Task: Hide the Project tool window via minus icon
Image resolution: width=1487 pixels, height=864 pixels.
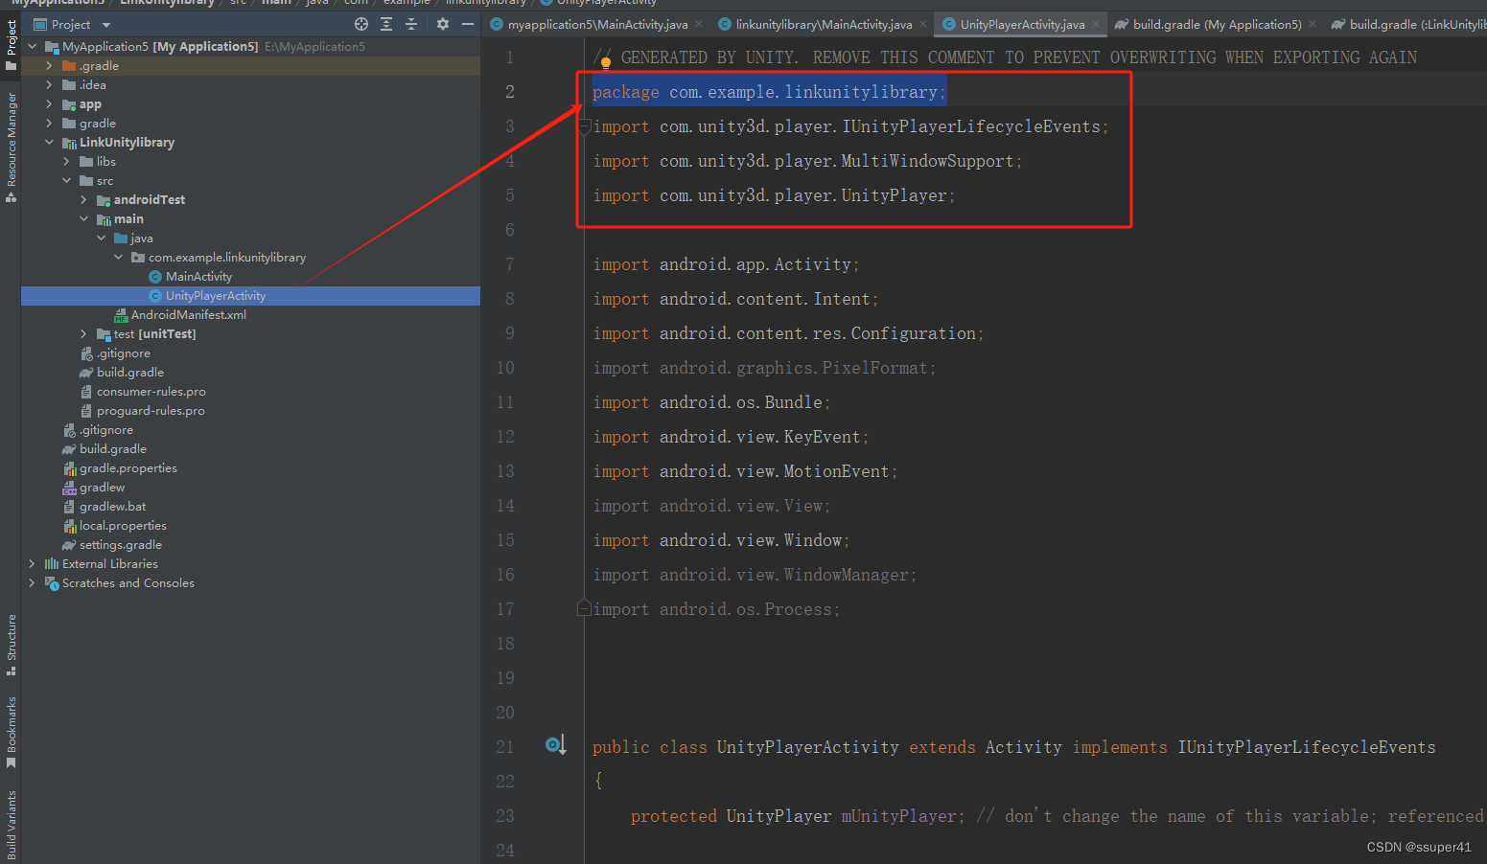Action: pos(469,23)
